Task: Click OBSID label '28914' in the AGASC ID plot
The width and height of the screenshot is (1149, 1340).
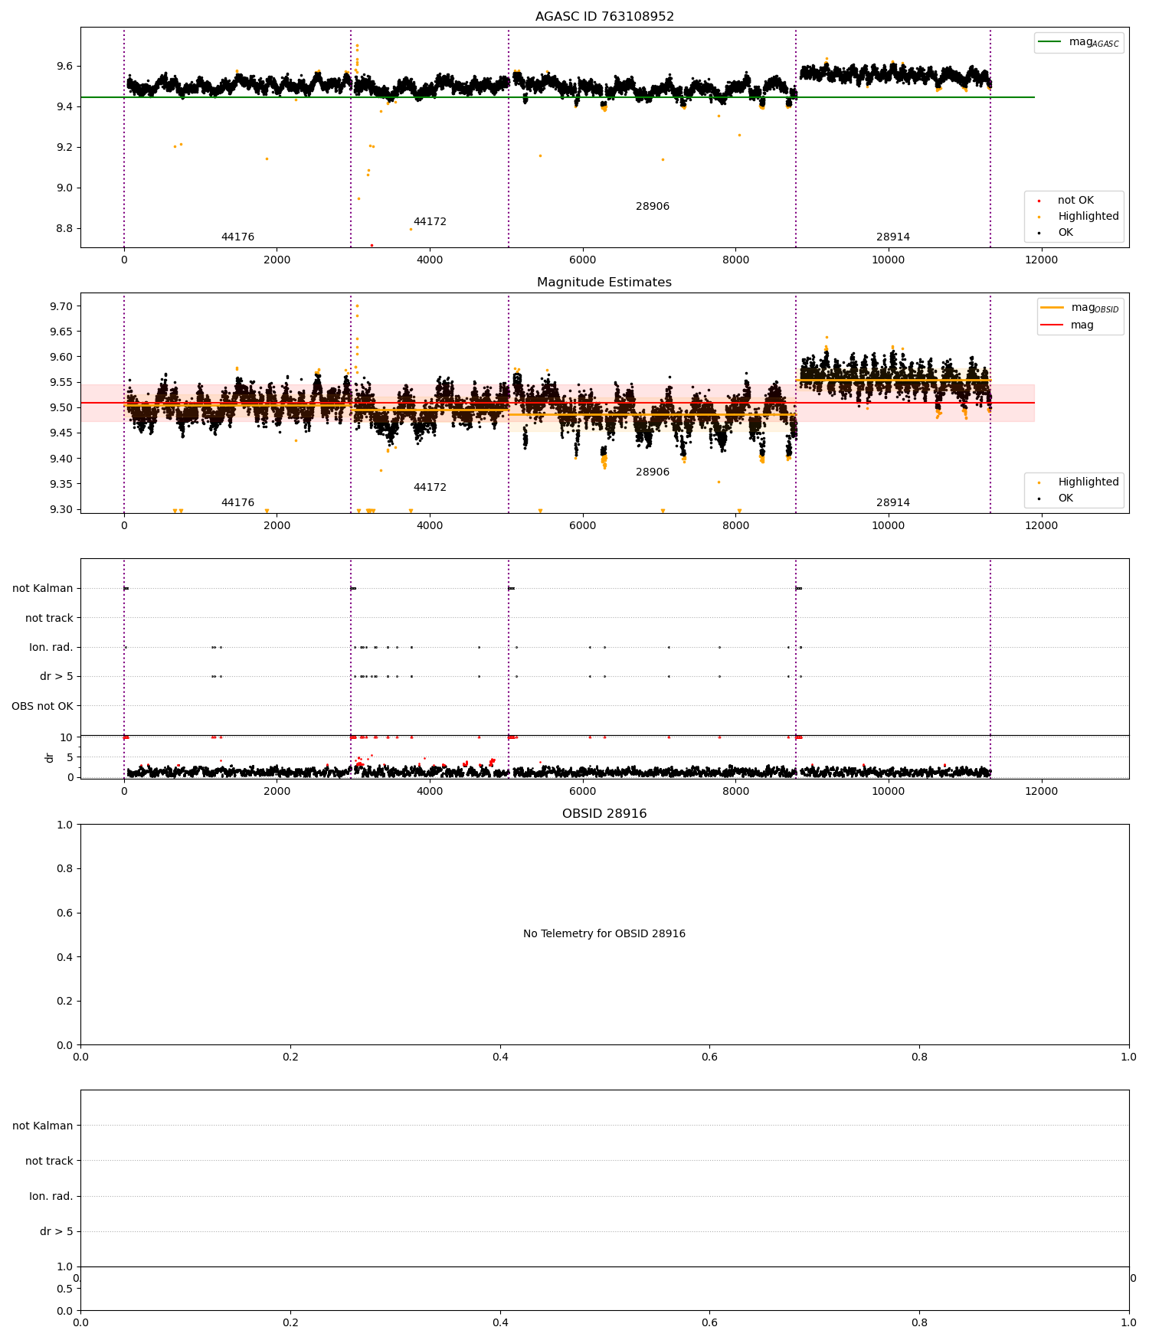Action: tap(893, 237)
